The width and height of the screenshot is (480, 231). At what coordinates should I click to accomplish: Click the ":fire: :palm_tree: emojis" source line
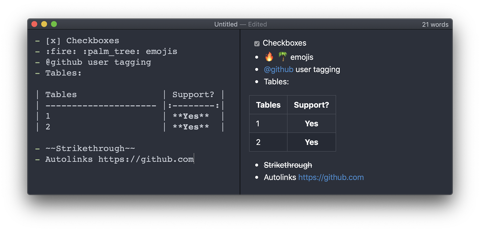click(x=111, y=52)
